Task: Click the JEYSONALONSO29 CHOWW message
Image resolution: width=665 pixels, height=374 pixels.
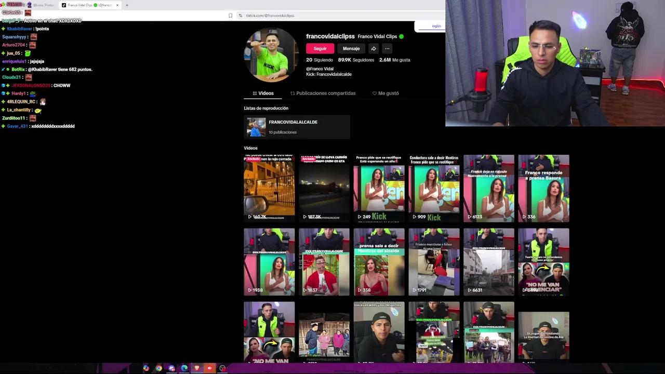Action: (35, 85)
